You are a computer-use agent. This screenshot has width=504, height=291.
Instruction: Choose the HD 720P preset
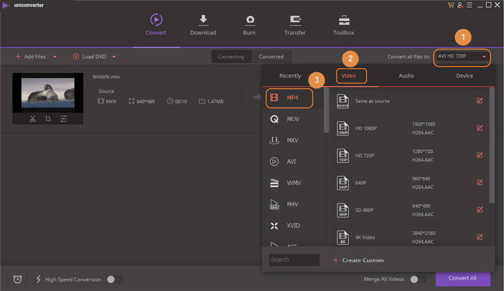tap(409, 155)
